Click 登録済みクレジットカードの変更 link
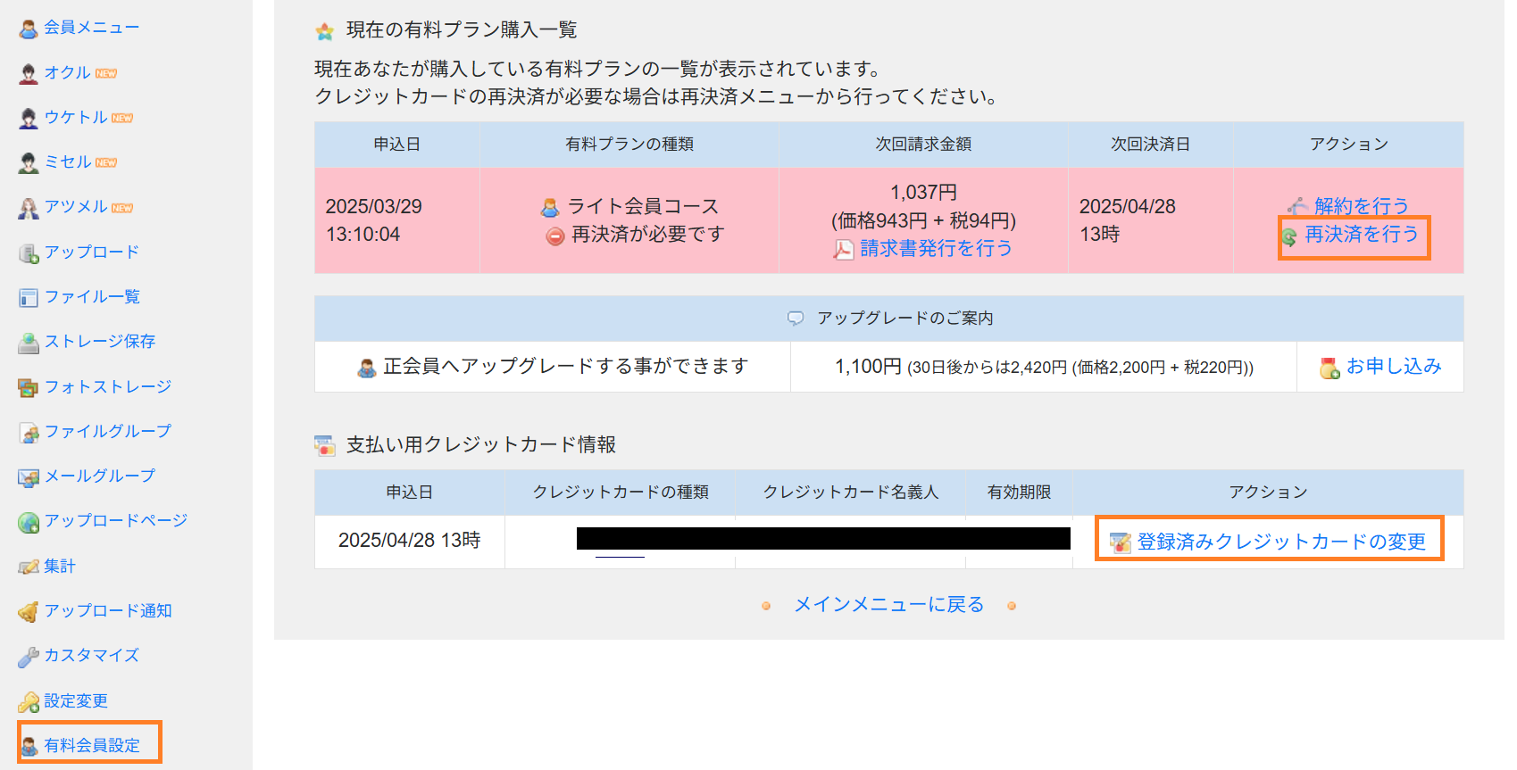This screenshot has height=770, width=1517. tap(1280, 542)
